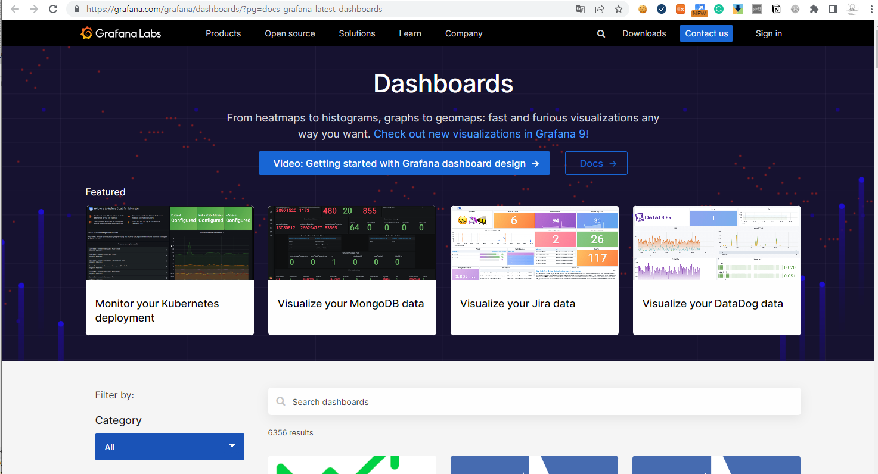The image size is (878, 474).
Task: Follow the new visualizations in Grafana 9 link
Action: click(x=480, y=134)
